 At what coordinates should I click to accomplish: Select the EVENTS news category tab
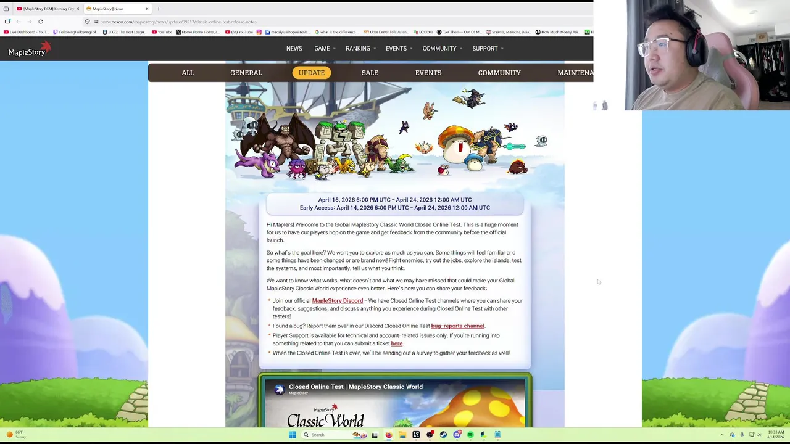tap(428, 73)
